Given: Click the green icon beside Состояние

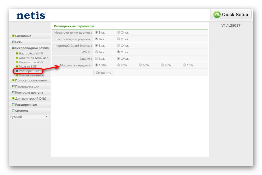Looking at the screenshot, I should coord(13,36).
